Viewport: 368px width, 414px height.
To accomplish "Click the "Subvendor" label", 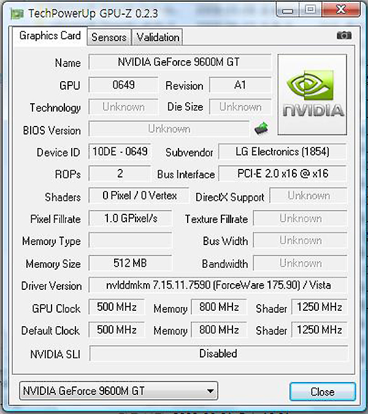I will tap(189, 152).
